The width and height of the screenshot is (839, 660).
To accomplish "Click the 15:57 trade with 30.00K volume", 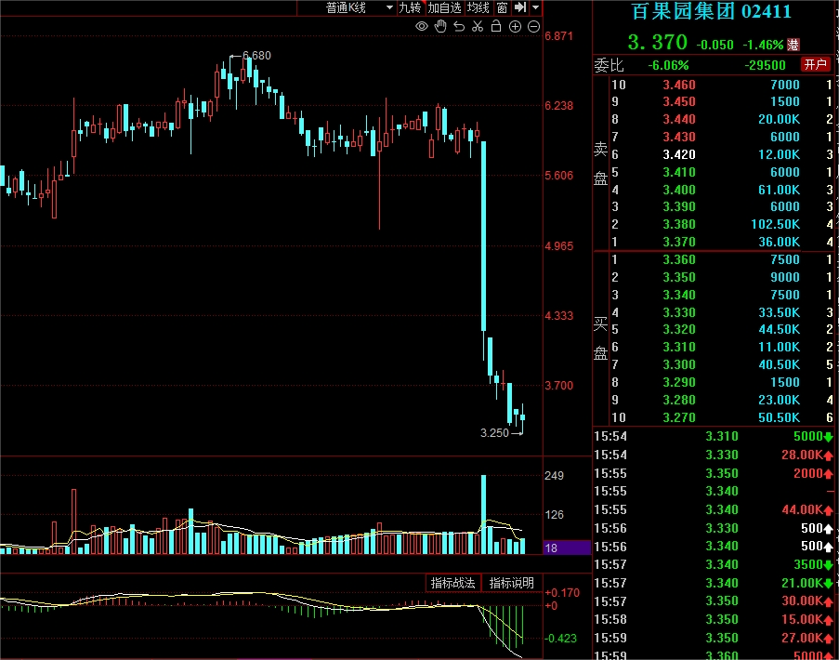I will 714,601.
